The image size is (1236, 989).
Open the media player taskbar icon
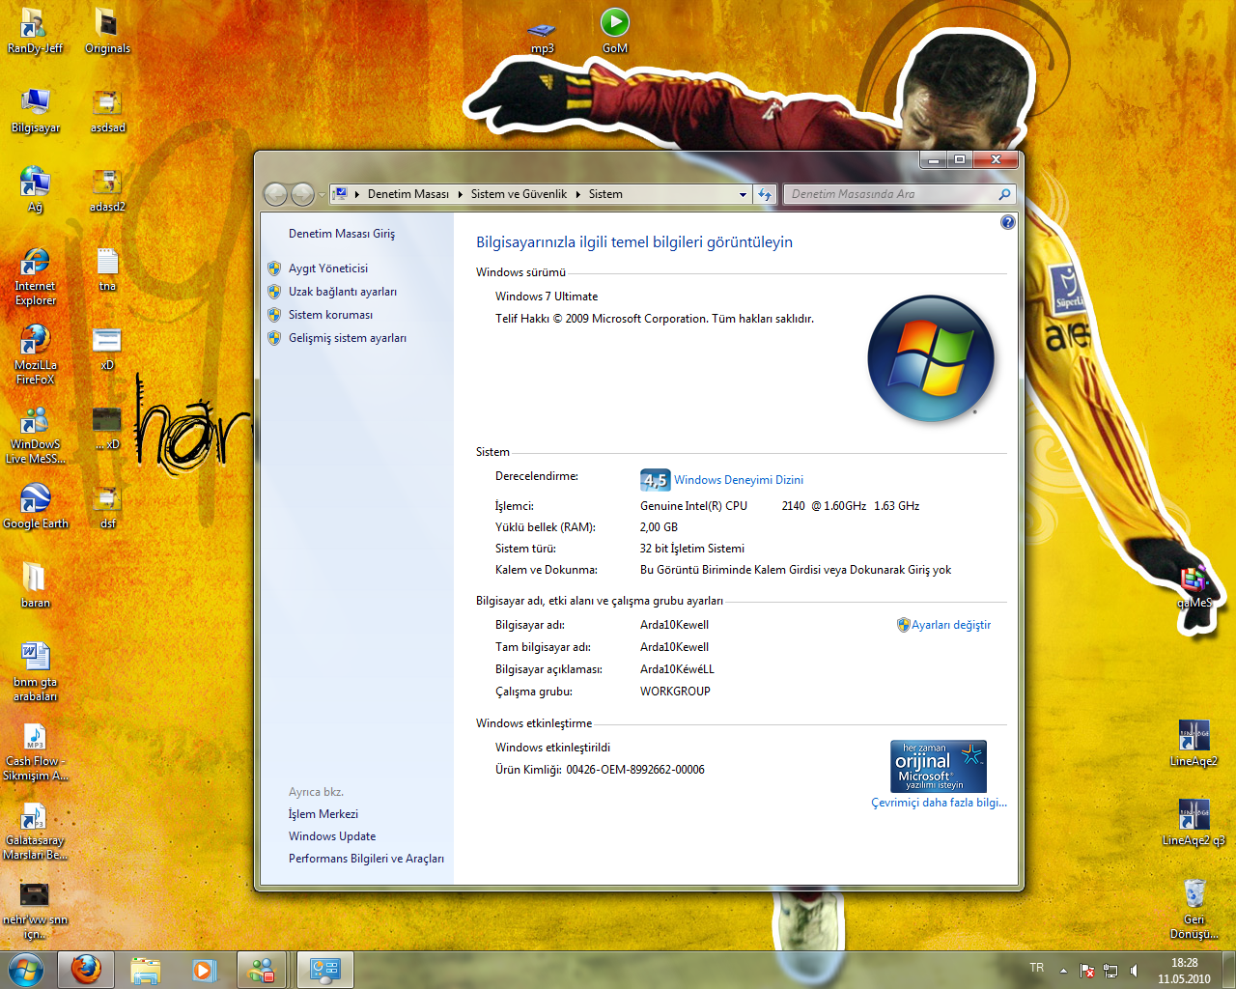click(205, 970)
